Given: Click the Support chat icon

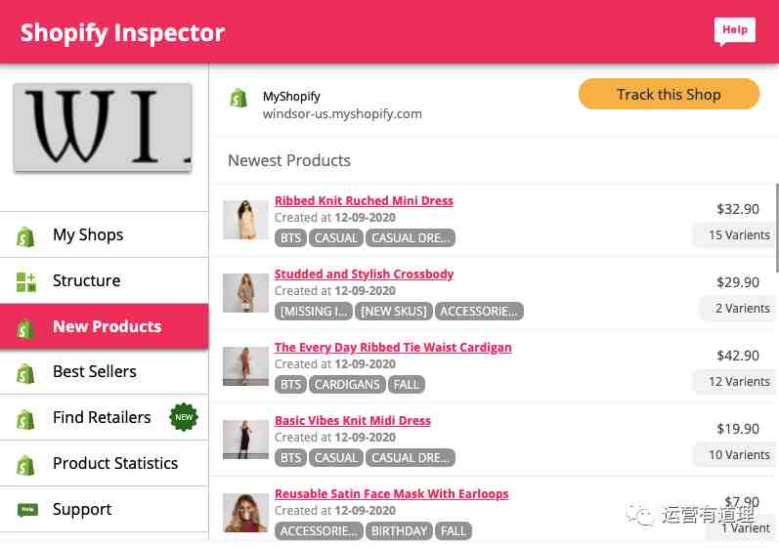Looking at the screenshot, I should pos(27,510).
